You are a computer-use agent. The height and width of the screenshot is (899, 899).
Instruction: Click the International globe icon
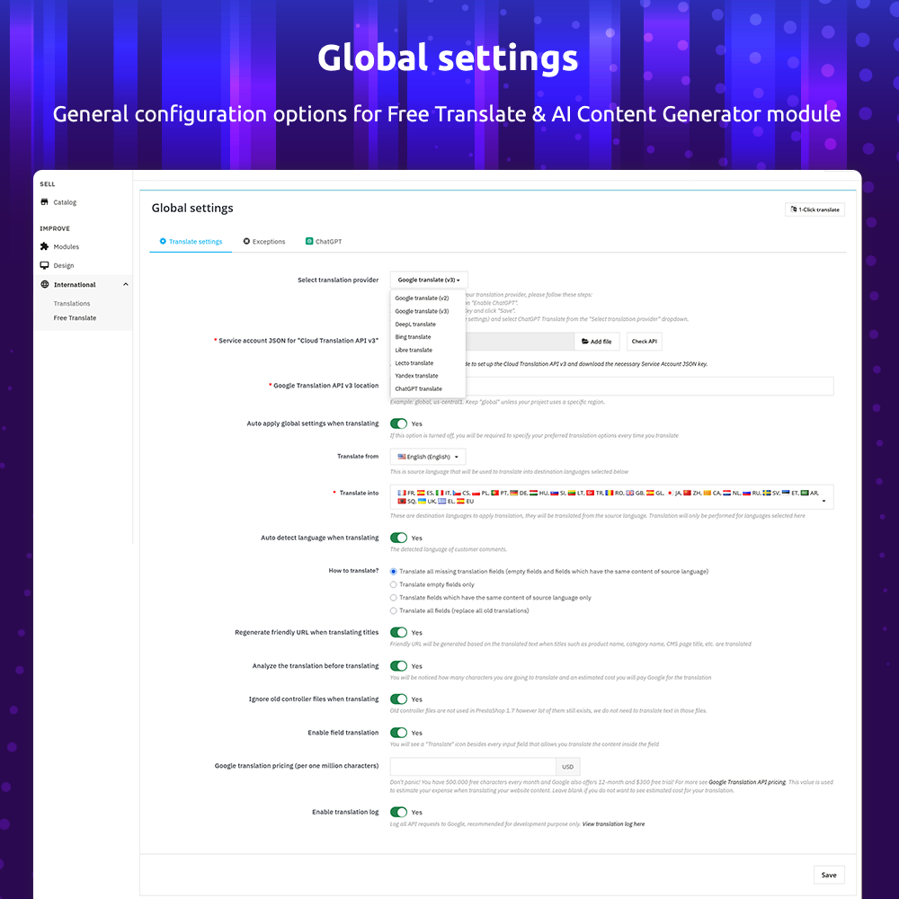[43, 284]
